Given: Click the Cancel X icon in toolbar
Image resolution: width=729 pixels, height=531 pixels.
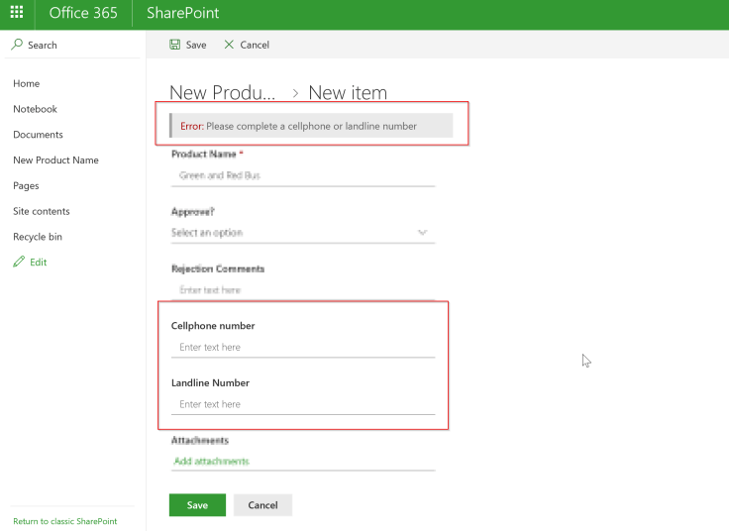Looking at the screenshot, I should pyautogui.click(x=230, y=45).
